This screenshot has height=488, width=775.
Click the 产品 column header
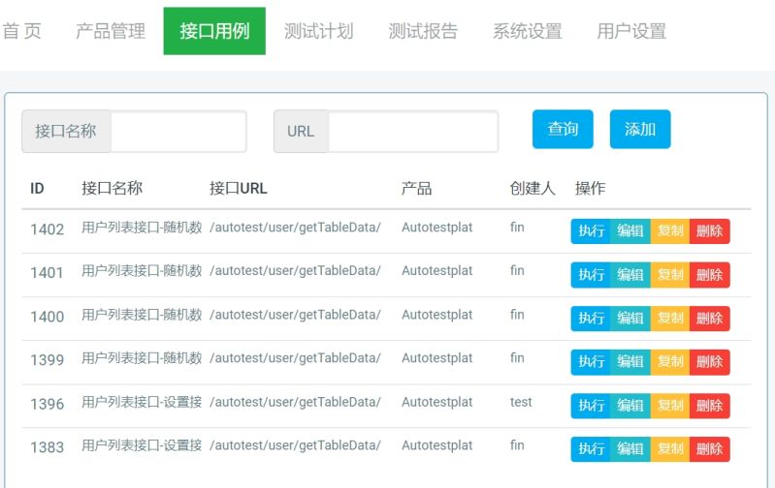pyautogui.click(x=417, y=188)
